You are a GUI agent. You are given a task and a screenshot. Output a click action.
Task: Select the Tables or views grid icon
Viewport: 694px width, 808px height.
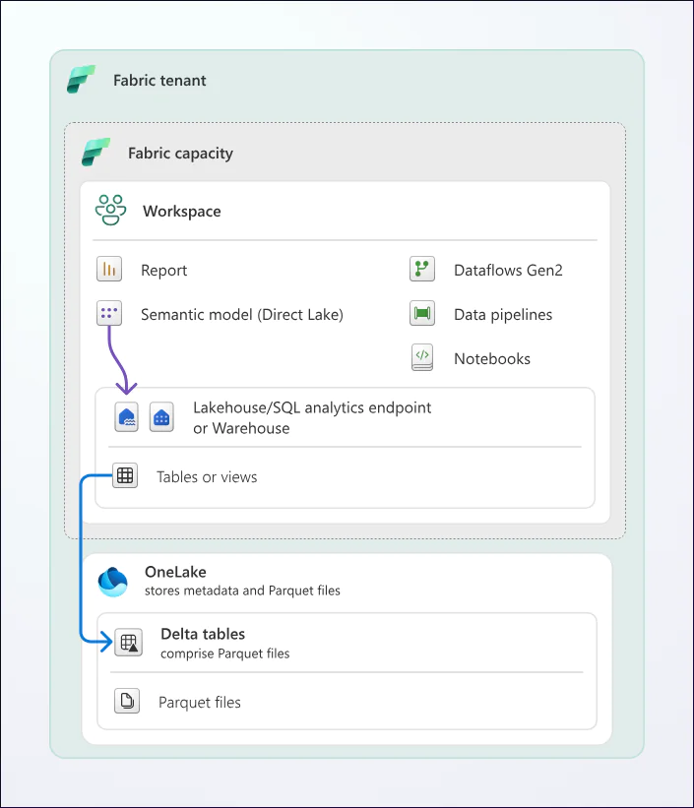tap(125, 476)
